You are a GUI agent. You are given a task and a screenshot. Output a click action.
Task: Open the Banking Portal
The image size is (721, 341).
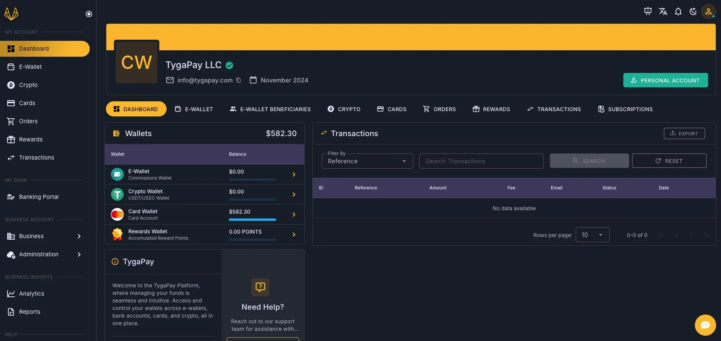click(45, 197)
